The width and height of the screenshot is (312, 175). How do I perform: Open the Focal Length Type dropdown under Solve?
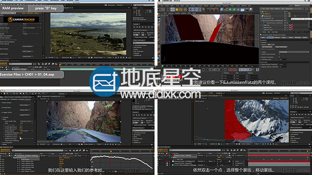(26, 121)
